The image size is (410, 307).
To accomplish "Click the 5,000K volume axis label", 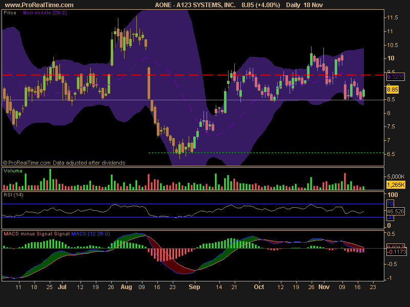I will click(396, 177).
